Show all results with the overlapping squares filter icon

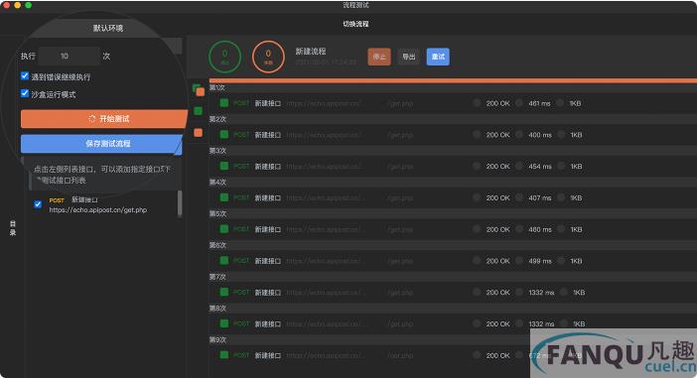click(199, 90)
